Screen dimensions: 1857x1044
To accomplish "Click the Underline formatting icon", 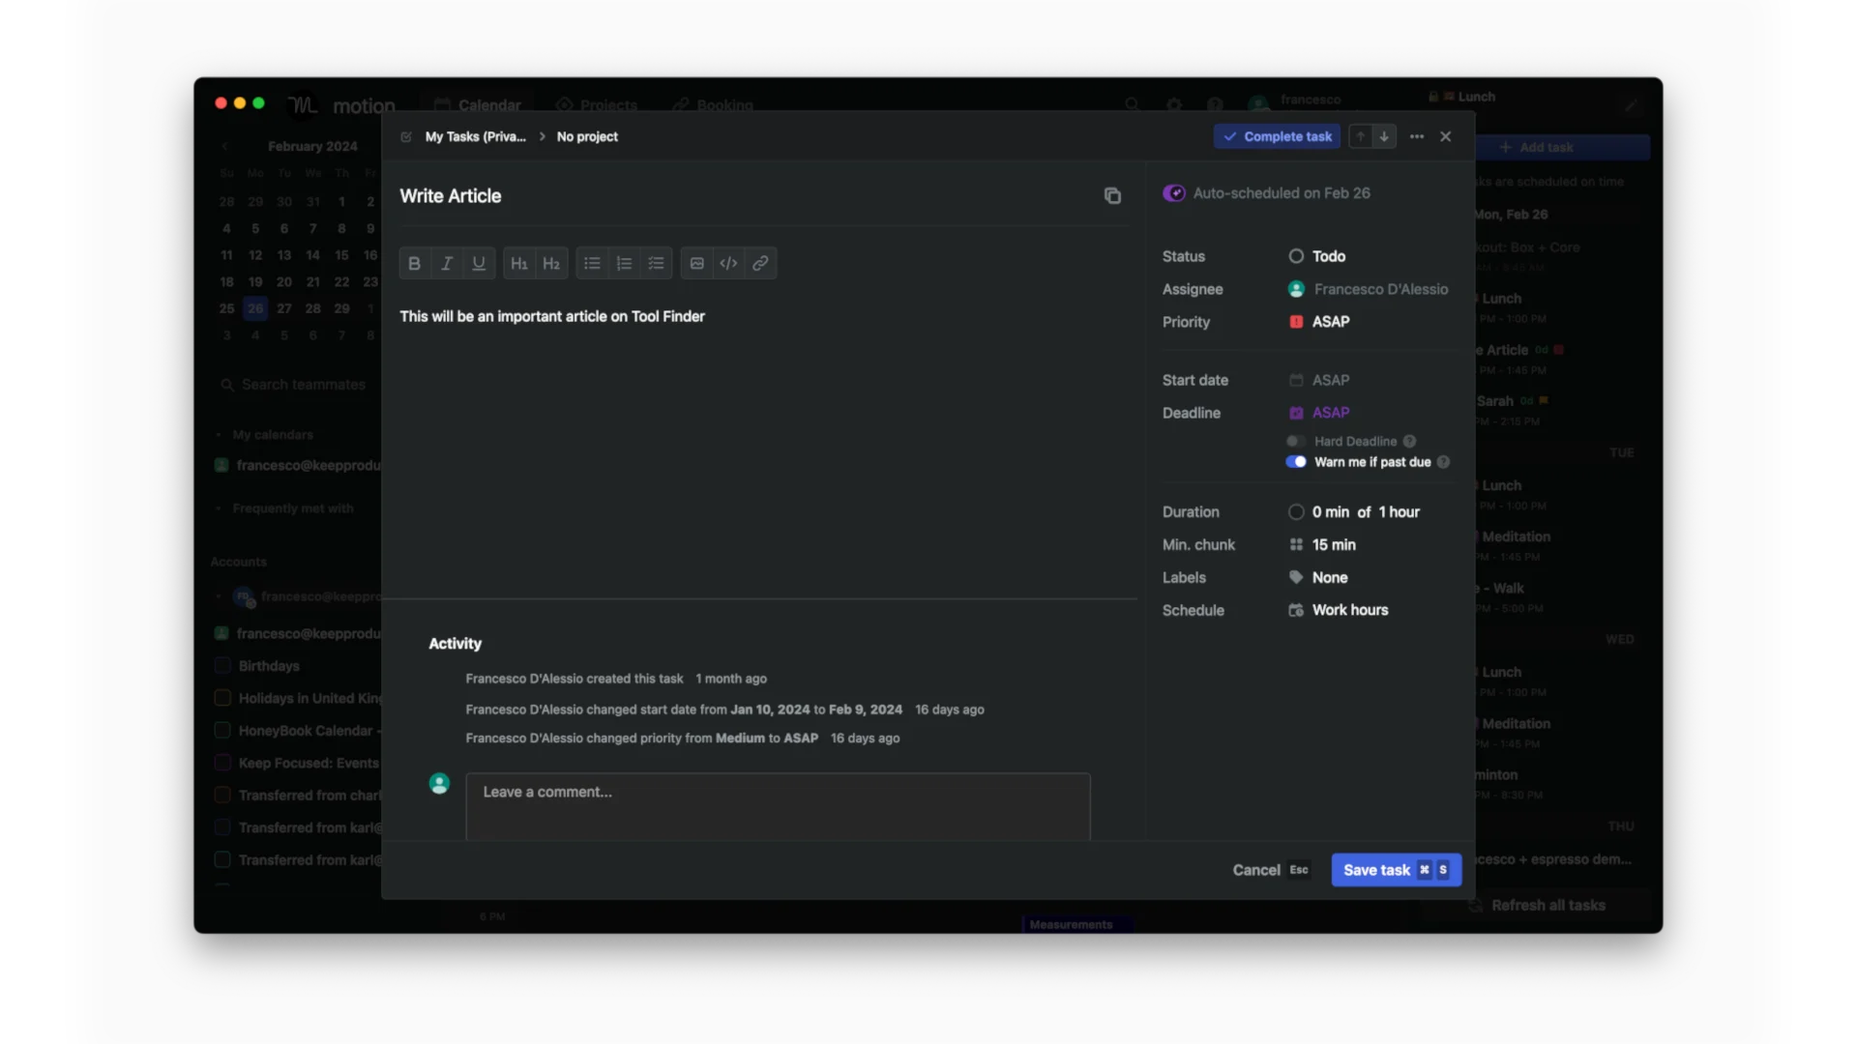I will 479,263.
